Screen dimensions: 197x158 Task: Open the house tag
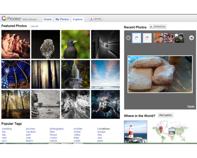[x=53, y=135]
